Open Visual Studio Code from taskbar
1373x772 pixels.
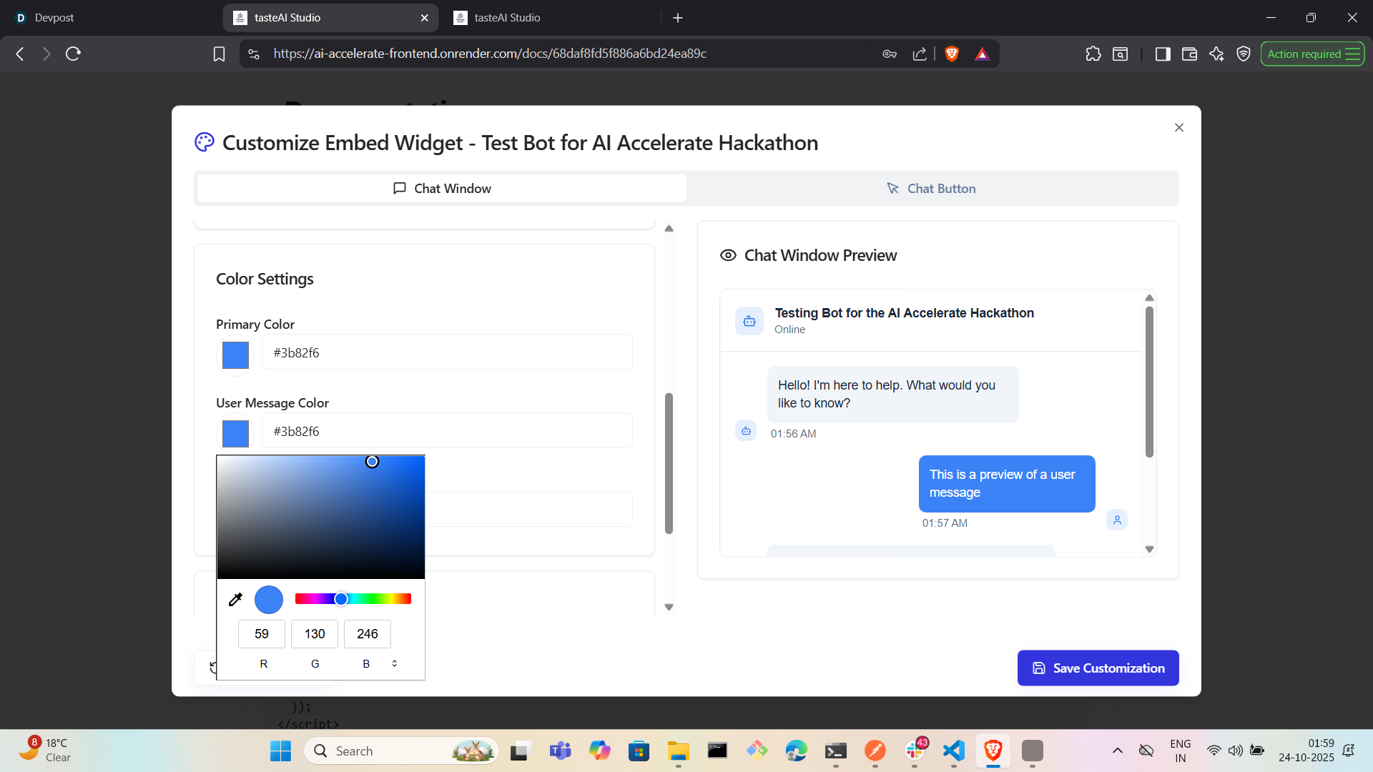tap(954, 751)
